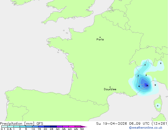Pick the 30–35 mm legend color swatch
This screenshot has height=130, width=168.
pos(60,127)
